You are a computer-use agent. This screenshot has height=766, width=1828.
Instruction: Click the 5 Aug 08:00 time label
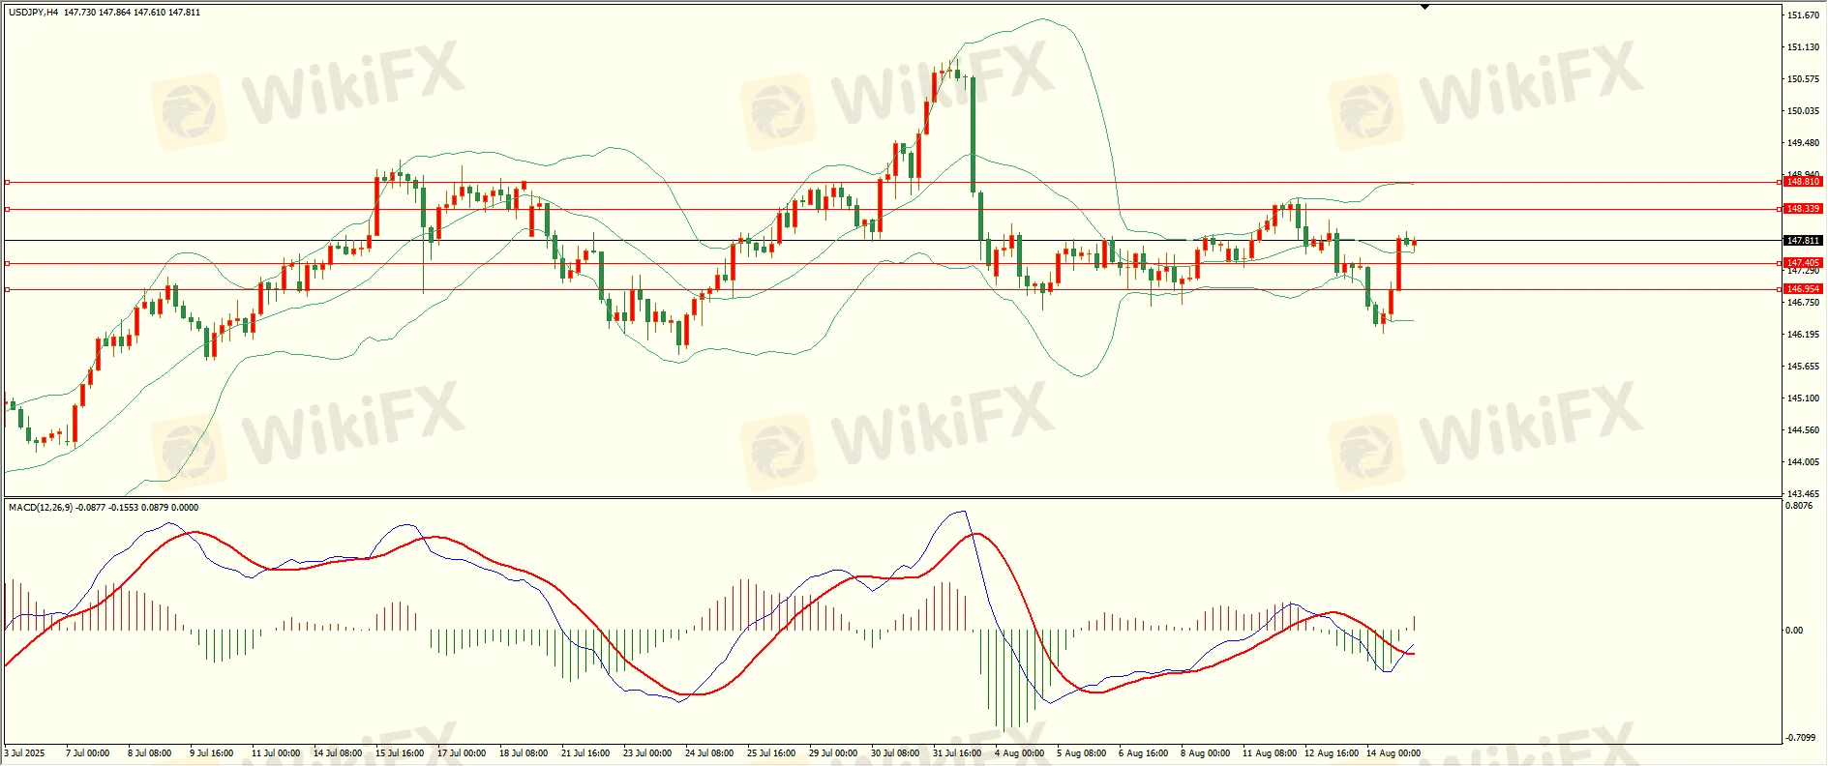[x=1081, y=753]
